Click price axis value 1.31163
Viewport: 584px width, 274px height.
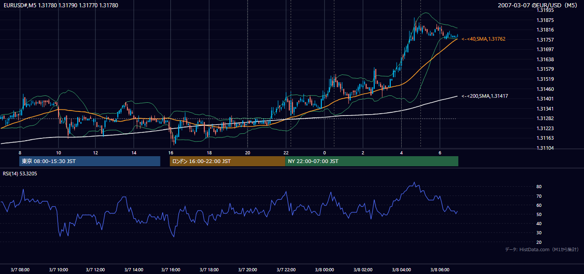[546, 138]
